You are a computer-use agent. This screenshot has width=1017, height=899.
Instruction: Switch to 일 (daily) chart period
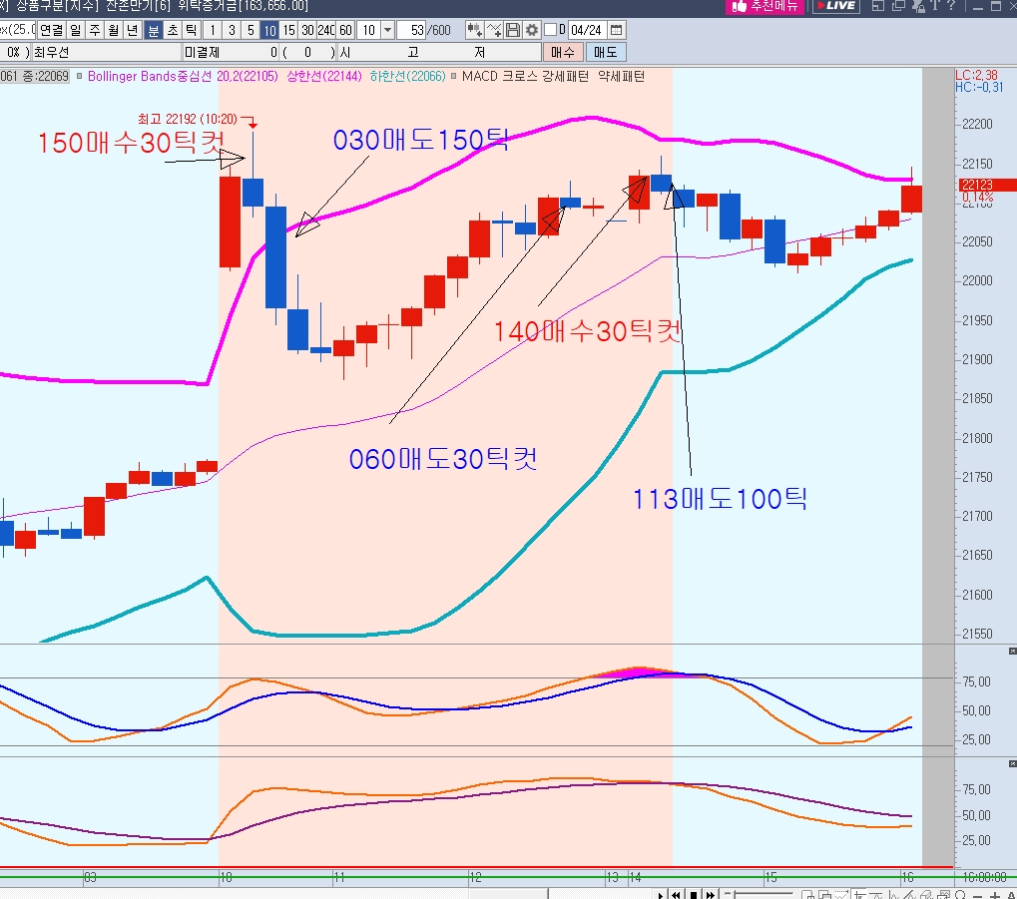(x=77, y=30)
